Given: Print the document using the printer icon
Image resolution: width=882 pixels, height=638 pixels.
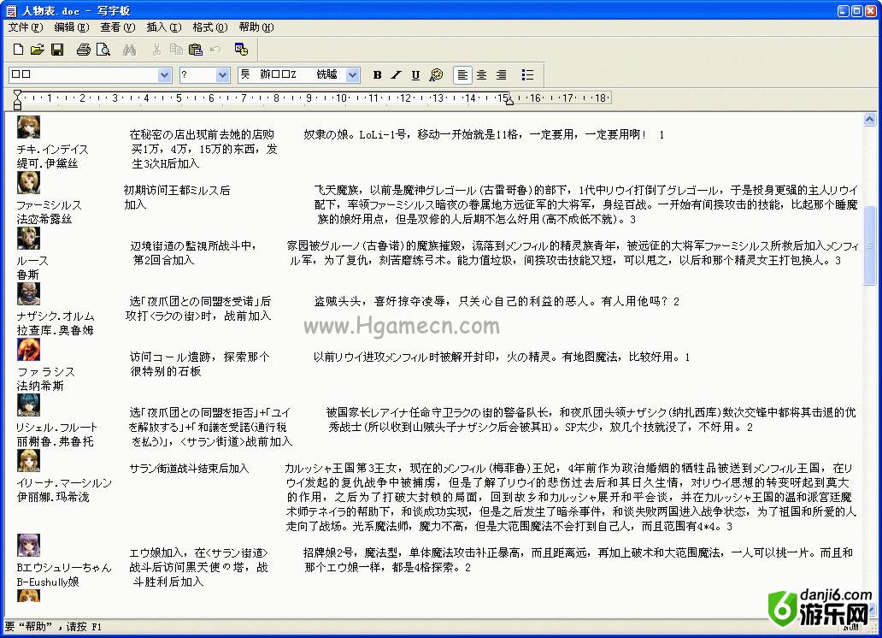Looking at the screenshot, I should click(x=83, y=50).
